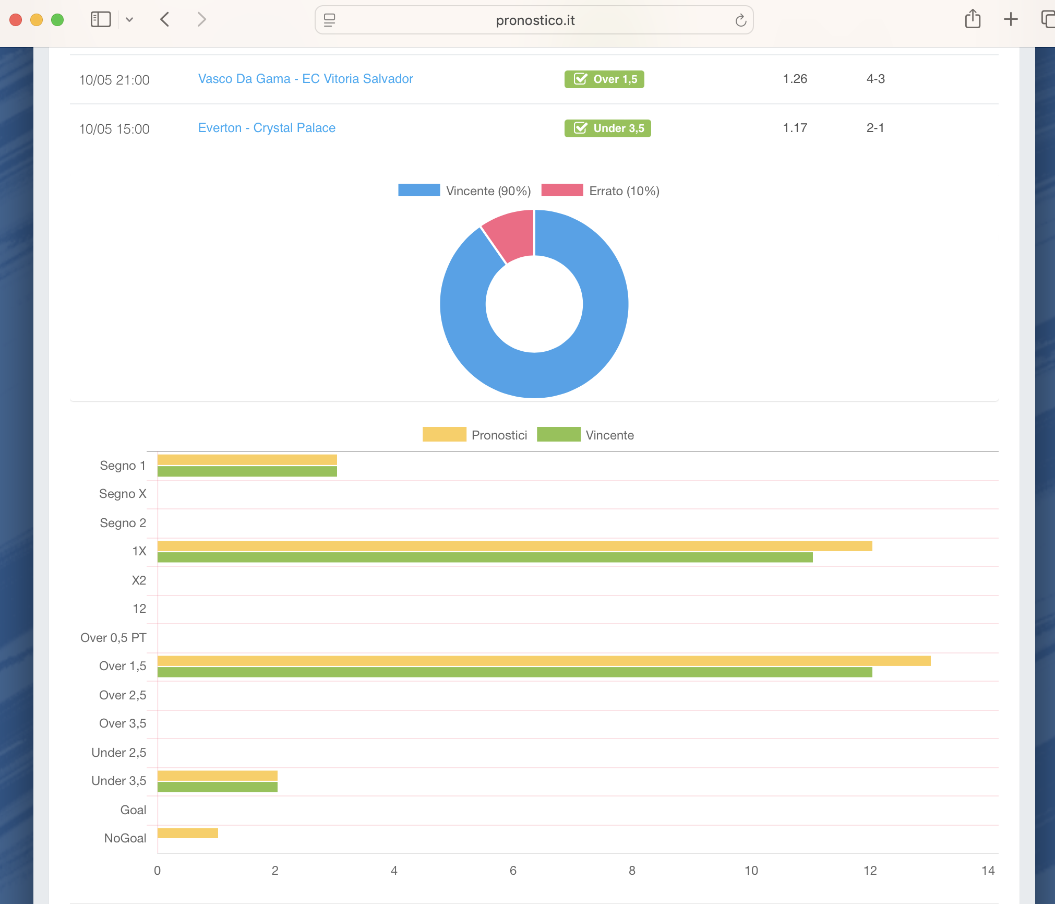Image resolution: width=1055 pixels, height=904 pixels.
Task: Reload the pronostico.it page
Action: tap(740, 20)
